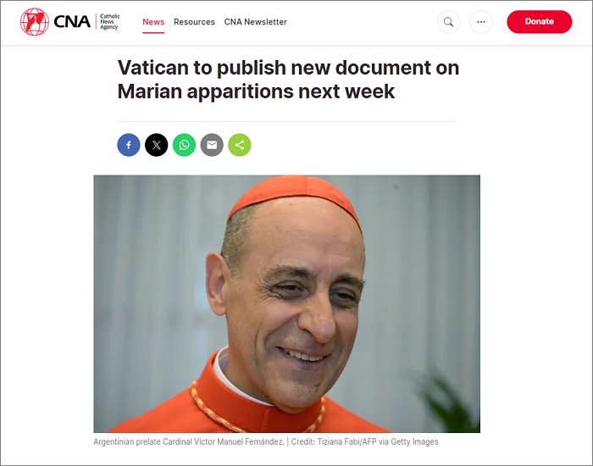
Task: Open the search magnifier icon
Action: pyautogui.click(x=448, y=22)
